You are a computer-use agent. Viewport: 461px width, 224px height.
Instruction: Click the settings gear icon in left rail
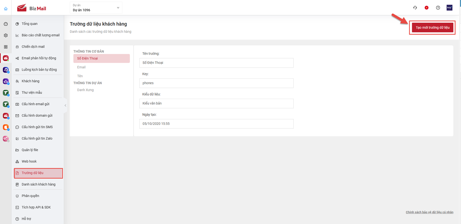6,36
